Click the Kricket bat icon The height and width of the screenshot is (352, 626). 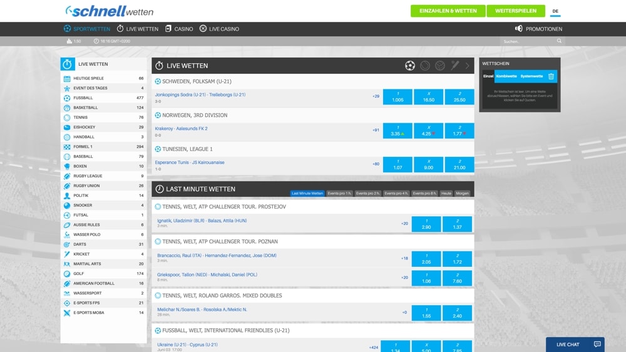tap(67, 254)
